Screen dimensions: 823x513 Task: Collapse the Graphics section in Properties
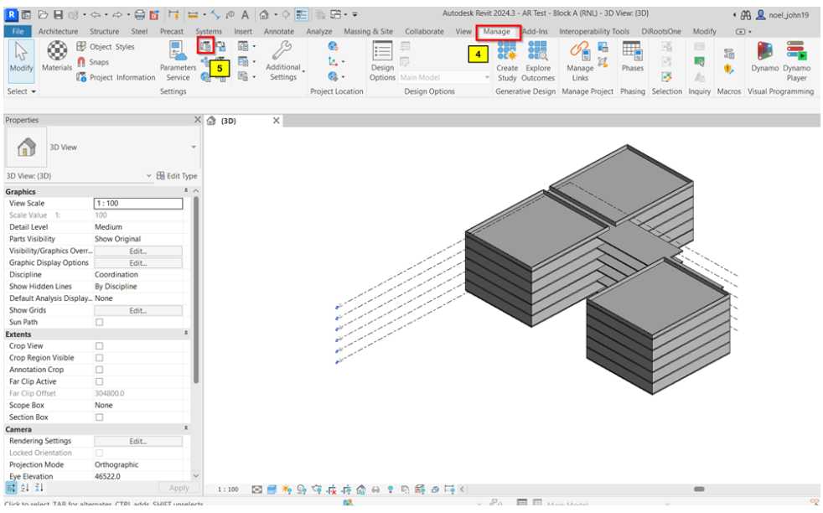pos(186,192)
